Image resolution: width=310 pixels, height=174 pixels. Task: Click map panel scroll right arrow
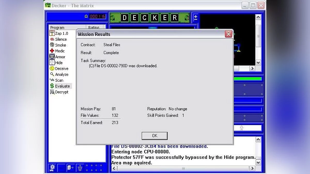click(x=252, y=68)
